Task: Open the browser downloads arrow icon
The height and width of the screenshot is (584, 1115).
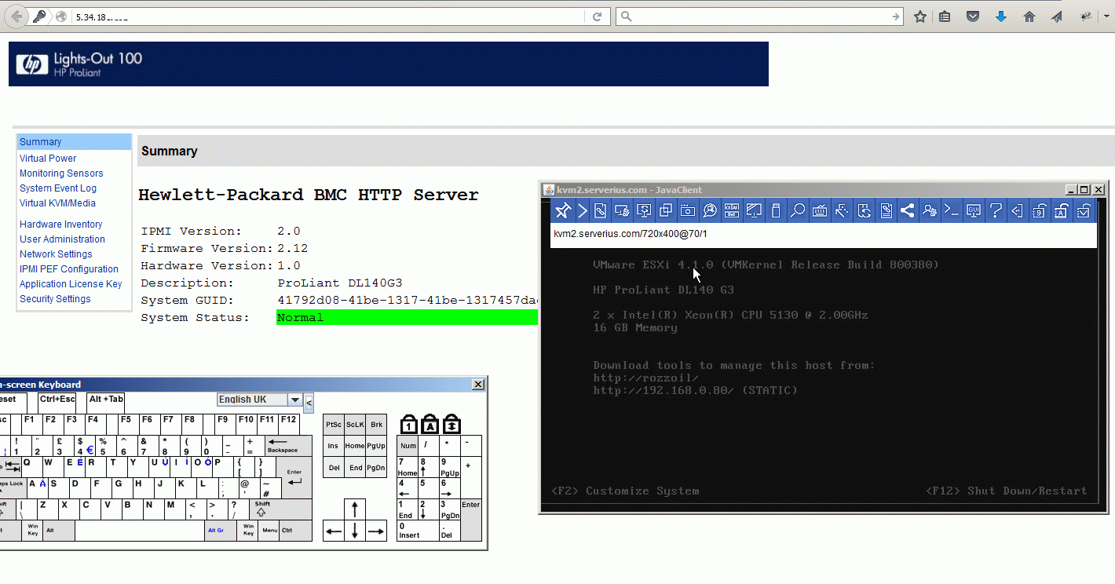Action: click(x=1001, y=16)
